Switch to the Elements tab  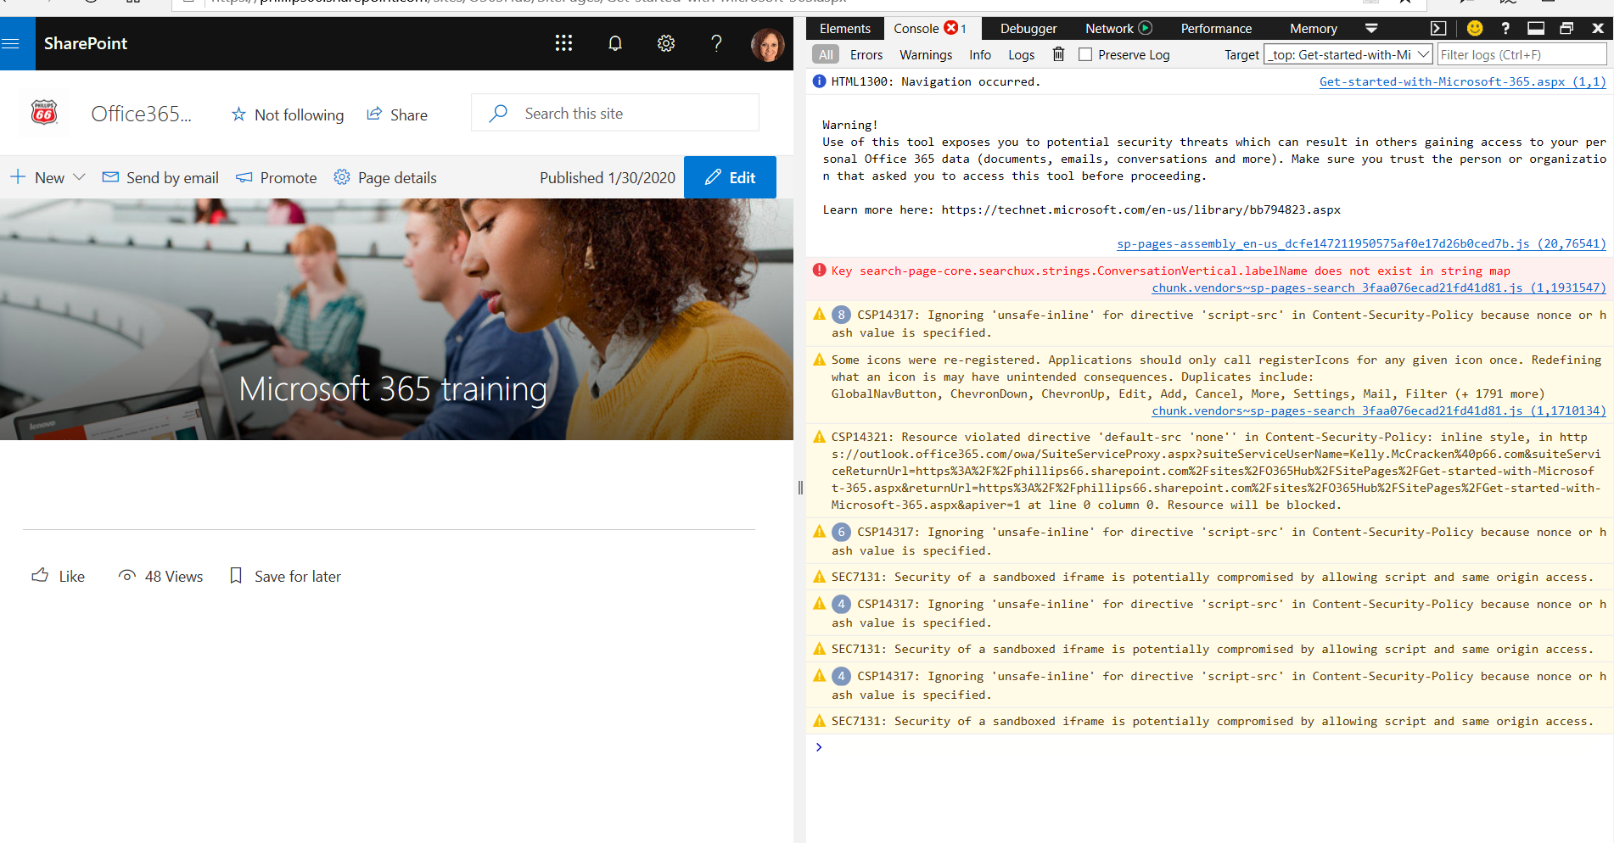[x=844, y=28]
